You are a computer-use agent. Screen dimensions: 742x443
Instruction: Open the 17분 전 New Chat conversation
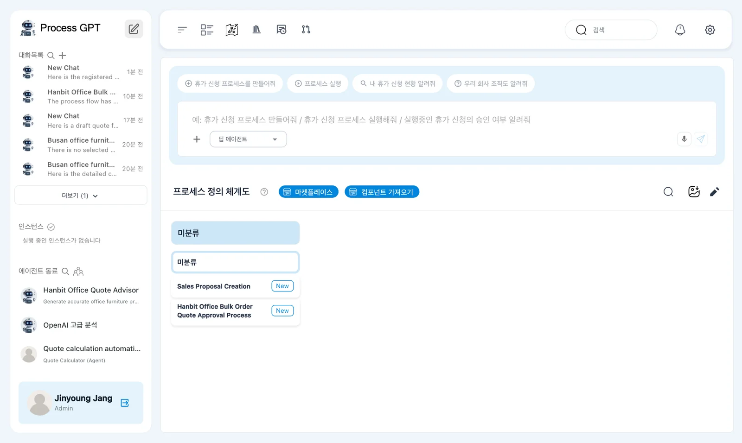pos(81,120)
